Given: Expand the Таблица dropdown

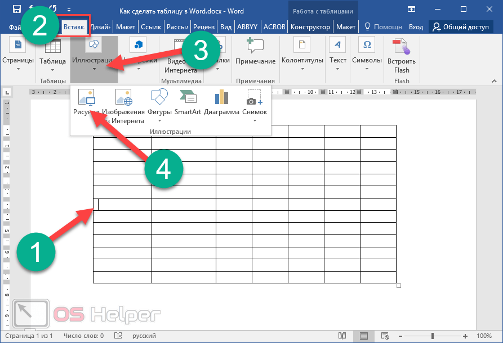Looking at the screenshot, I should point(52,70).
